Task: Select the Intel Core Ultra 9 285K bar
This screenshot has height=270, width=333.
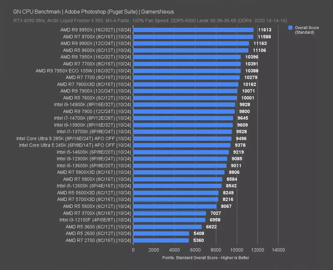Action: pos(182,139)
